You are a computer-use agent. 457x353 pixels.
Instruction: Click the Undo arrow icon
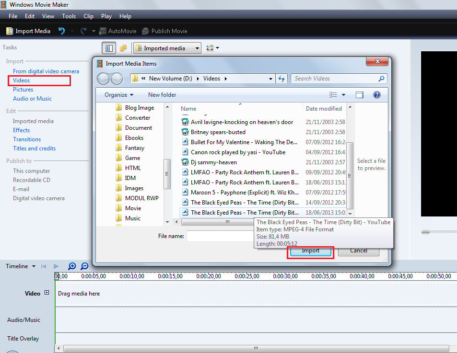click(x=62, y=31)
